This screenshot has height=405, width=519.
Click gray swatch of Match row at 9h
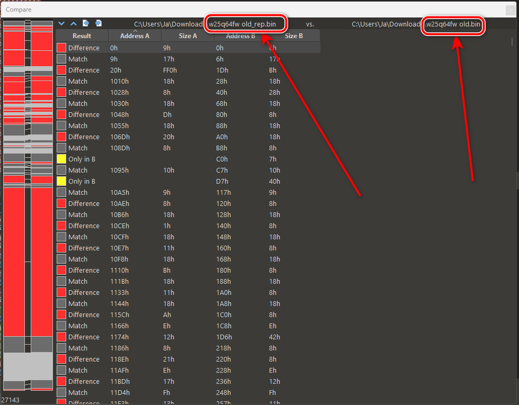pyautogui.click(x=61, y=59)
